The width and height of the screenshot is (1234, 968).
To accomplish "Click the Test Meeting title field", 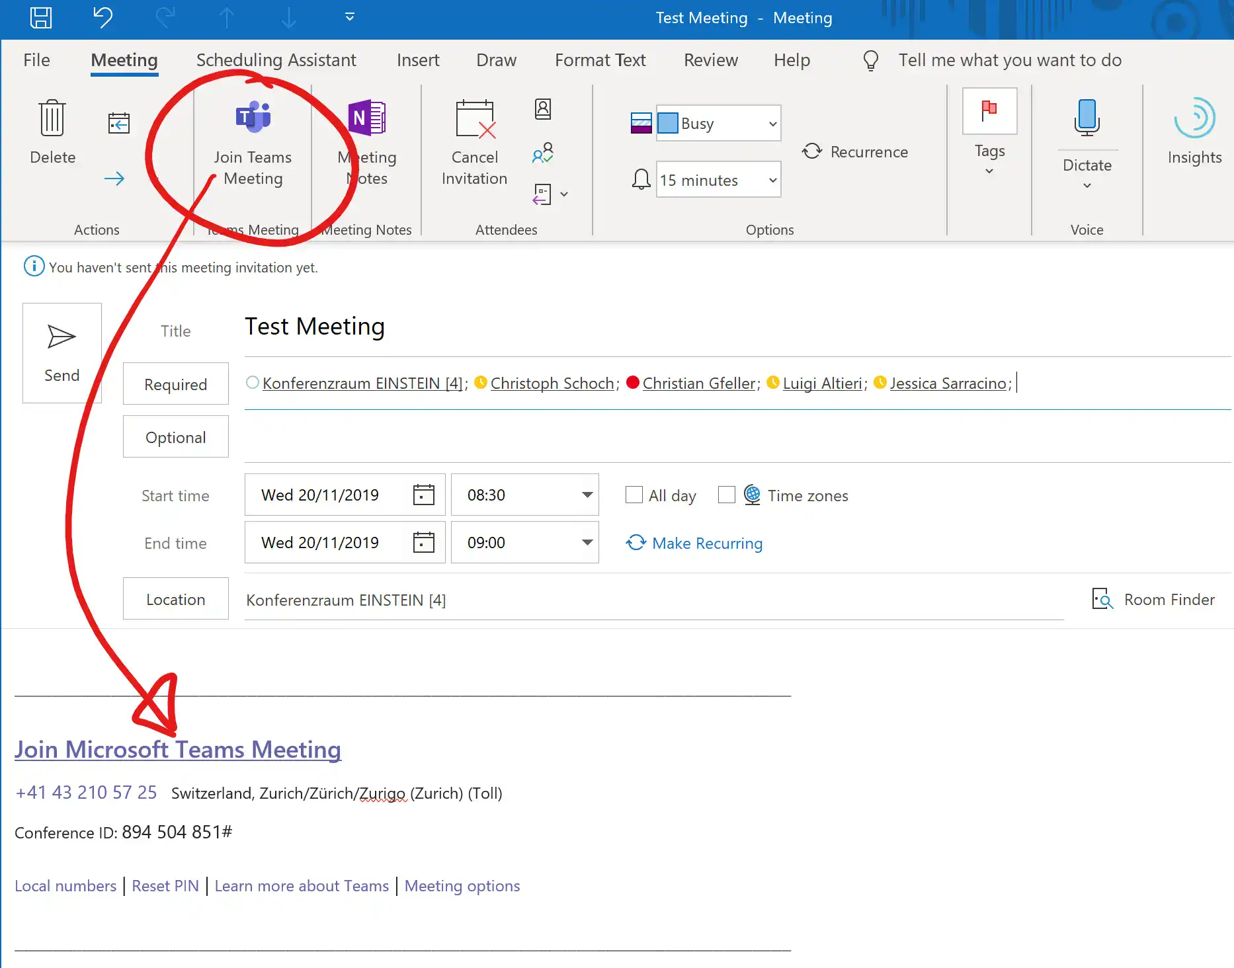I will pyautogui.click(x=737, y=327).
